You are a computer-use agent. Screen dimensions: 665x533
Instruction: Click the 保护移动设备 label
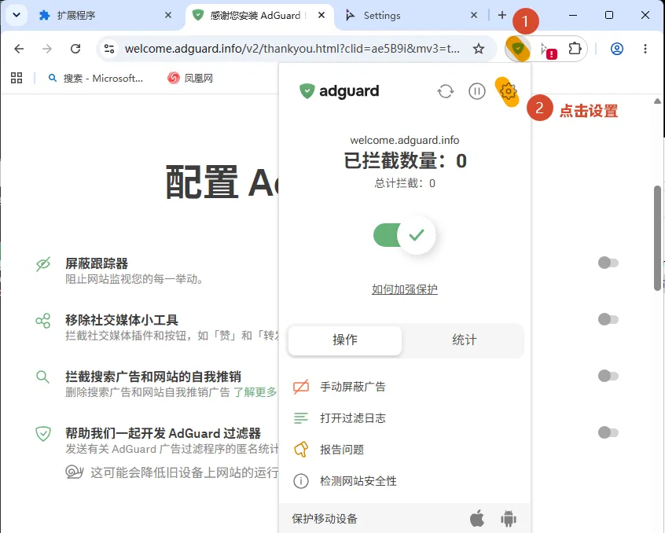coord(325,519)
